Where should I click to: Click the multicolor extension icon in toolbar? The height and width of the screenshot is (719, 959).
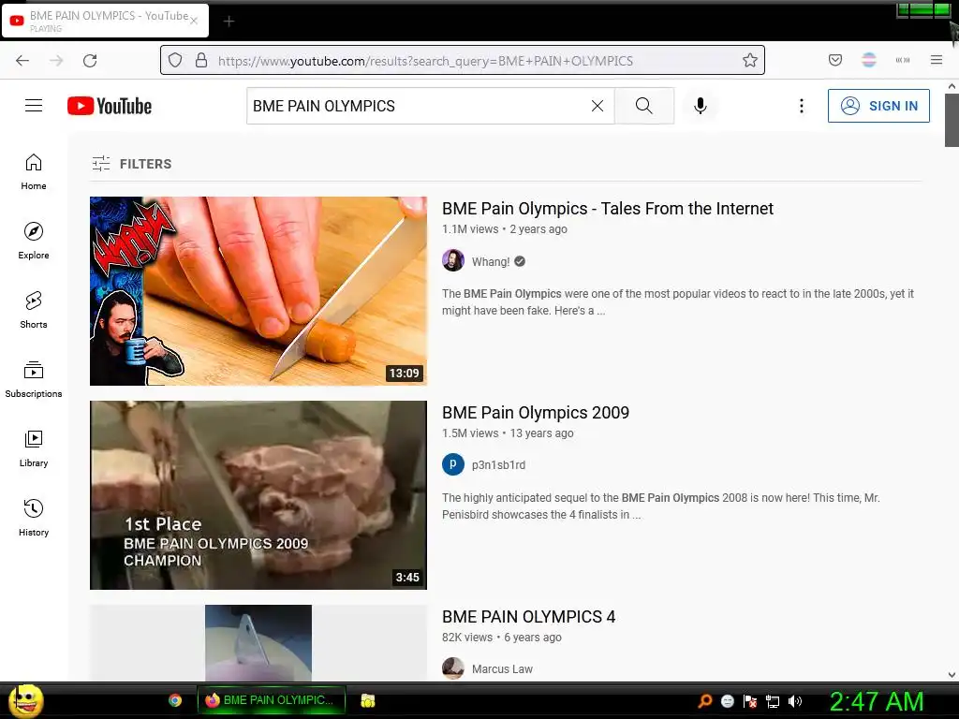click(869, 60)
